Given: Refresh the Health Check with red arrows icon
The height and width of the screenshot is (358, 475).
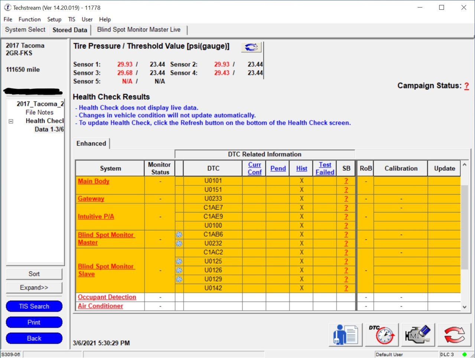Looking at the screenshot, I should click(x=454, y=335).
